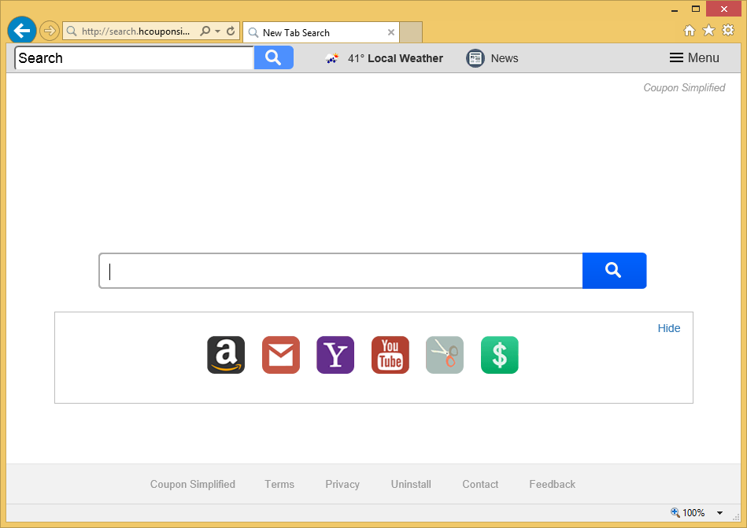Click the address bar search magnifier icon

205,31
